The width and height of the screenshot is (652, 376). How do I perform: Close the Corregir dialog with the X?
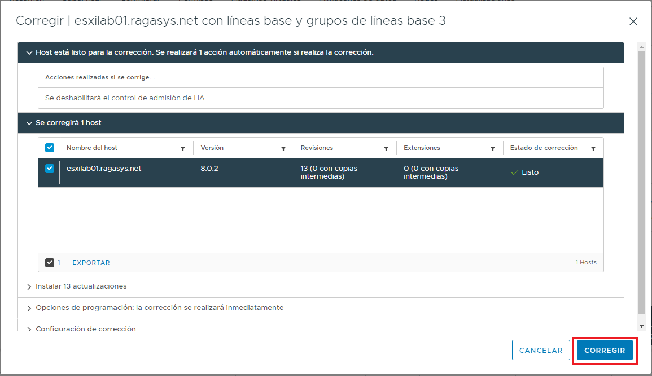click(633, 21)
